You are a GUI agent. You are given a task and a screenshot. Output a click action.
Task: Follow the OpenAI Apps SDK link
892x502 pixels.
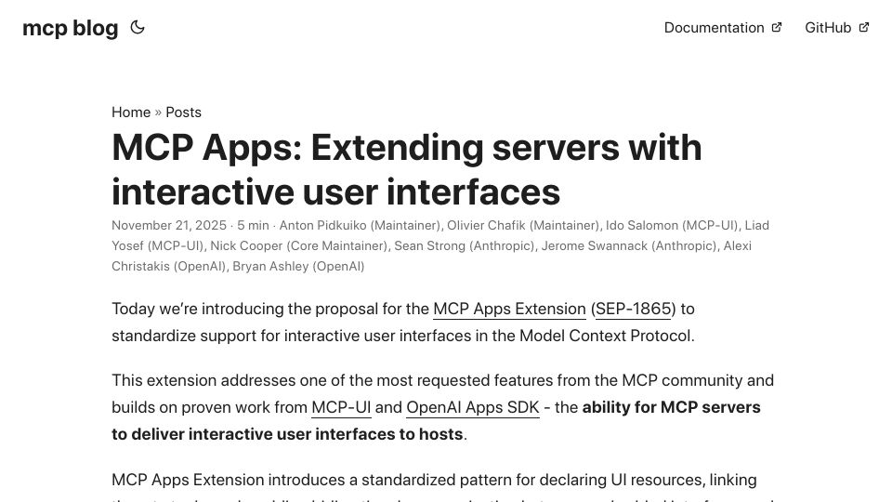point(473,407)
